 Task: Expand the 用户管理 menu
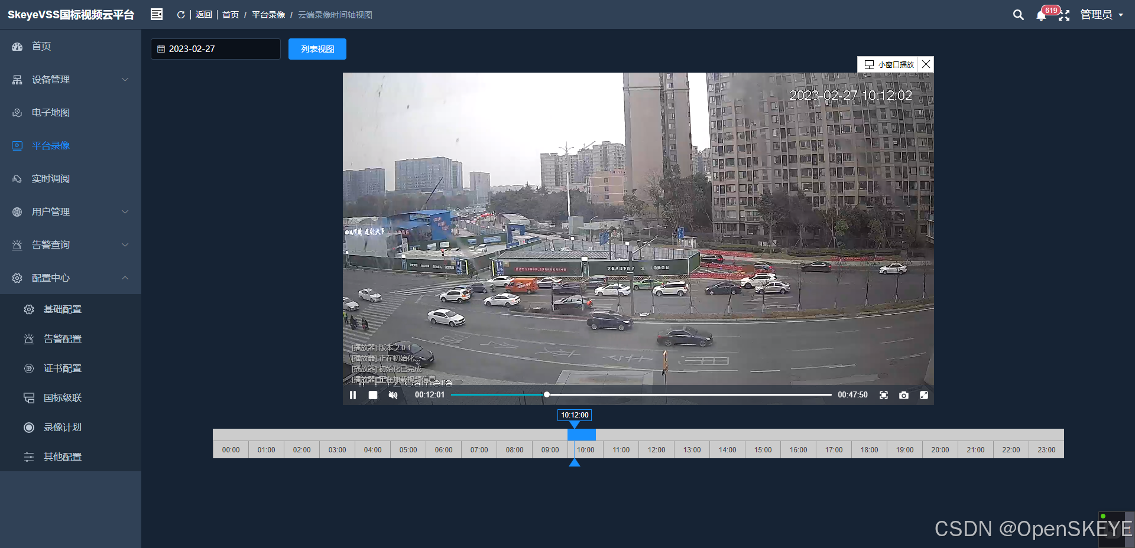[70, 211]
